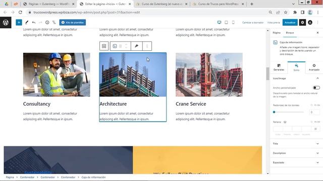The image size is (323, 181).
Task: Switch to desktop preview icon
Action: click(x=219, y=22)
